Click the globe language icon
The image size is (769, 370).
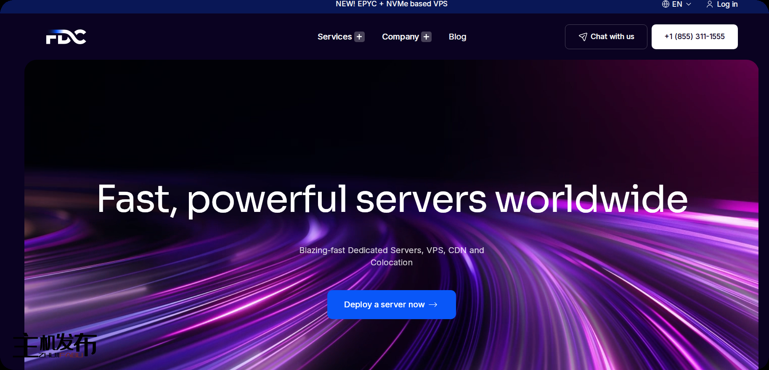click(666, 4)
